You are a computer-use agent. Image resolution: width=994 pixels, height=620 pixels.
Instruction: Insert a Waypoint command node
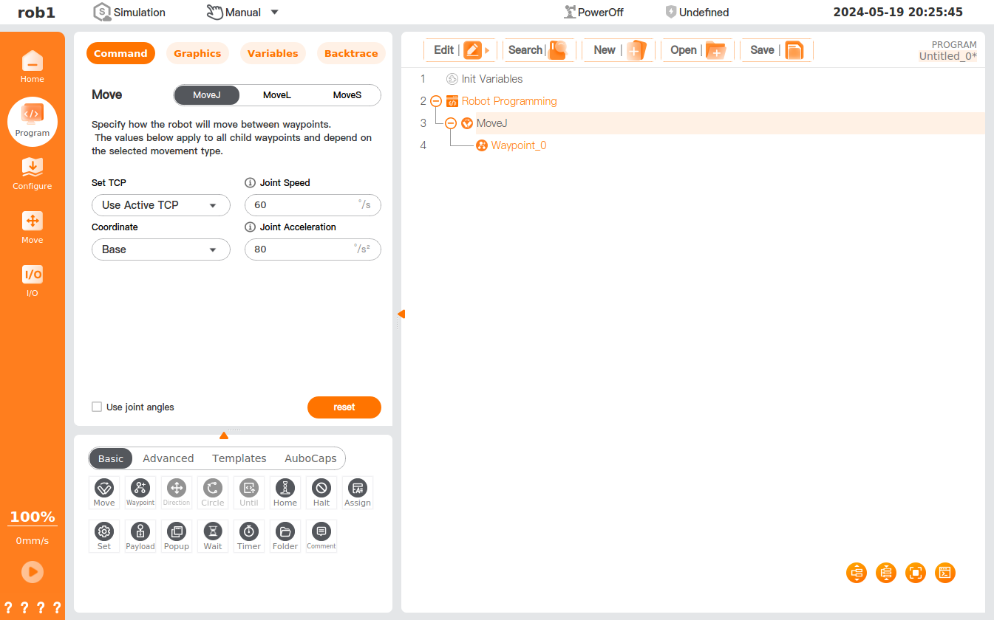pos(140,492)
